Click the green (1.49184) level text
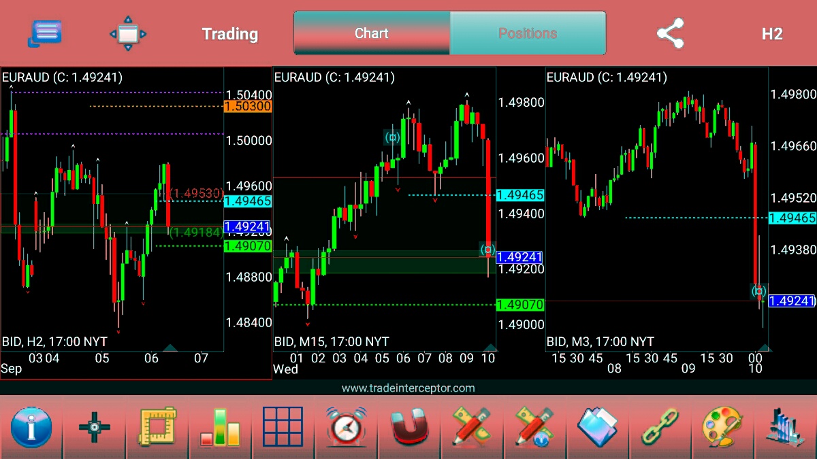Screen dimensions: 817x459 195,233
